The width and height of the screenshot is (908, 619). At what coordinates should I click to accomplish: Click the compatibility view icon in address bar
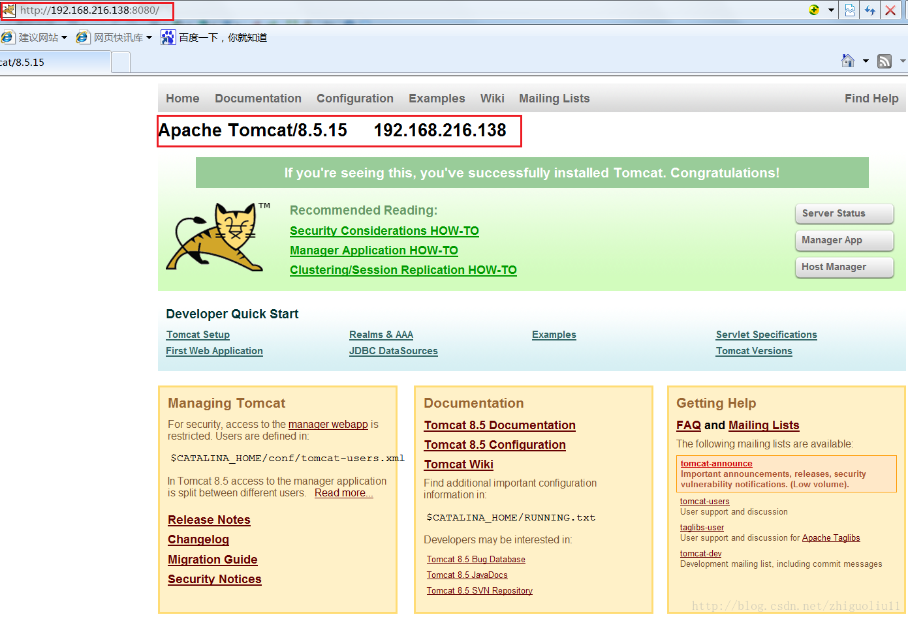click(x=850, y=10)
